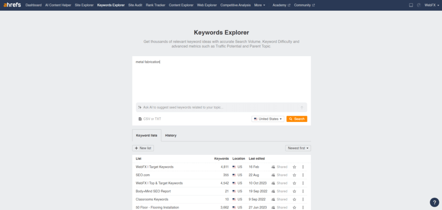This screenshot has height=210, width=442.
Task: Open the WebFX account dropdown
Action: pos(432,5)
